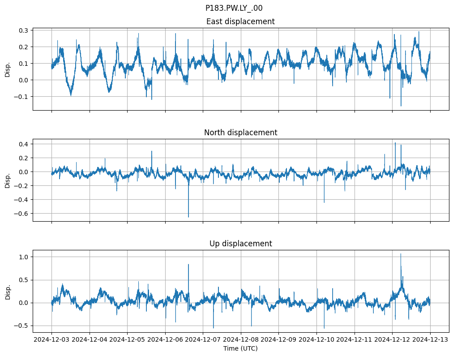This screenshot has height=356, width=453.
Task: Select the East displacement plot title
Action: point(240,21)
